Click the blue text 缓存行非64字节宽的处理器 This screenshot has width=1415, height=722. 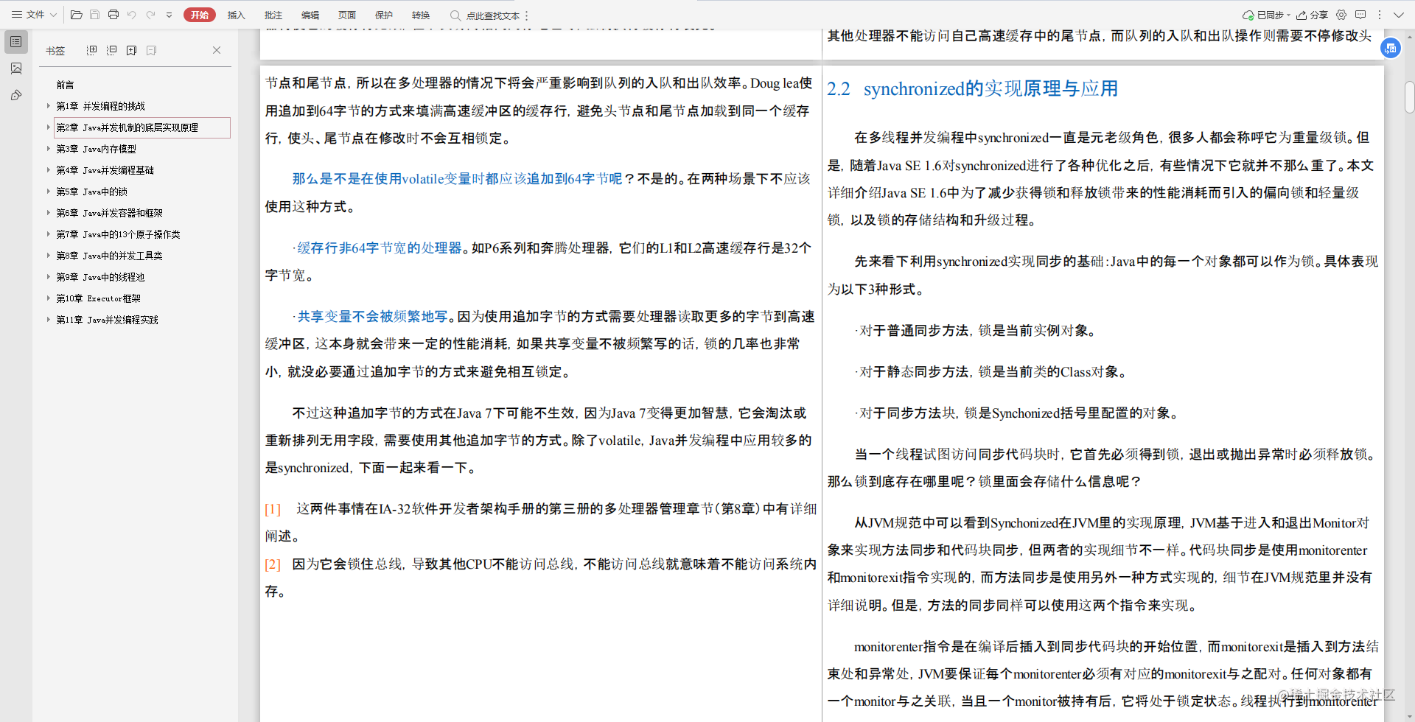(380, 248)
